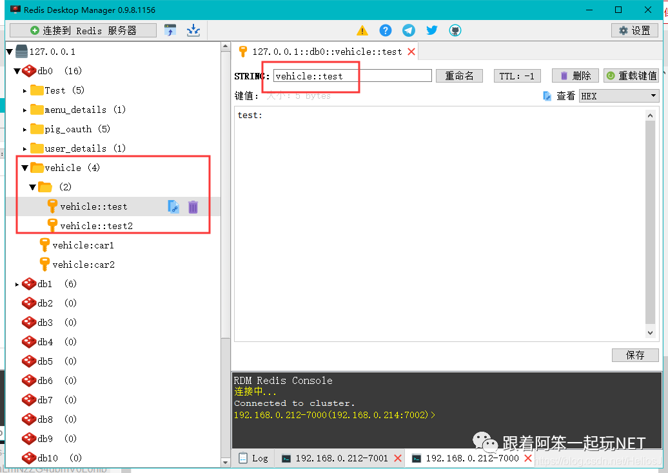Viewport: 668px width, 473px height.
Task: Select the db2 database icon
Action: click(29, 303)
